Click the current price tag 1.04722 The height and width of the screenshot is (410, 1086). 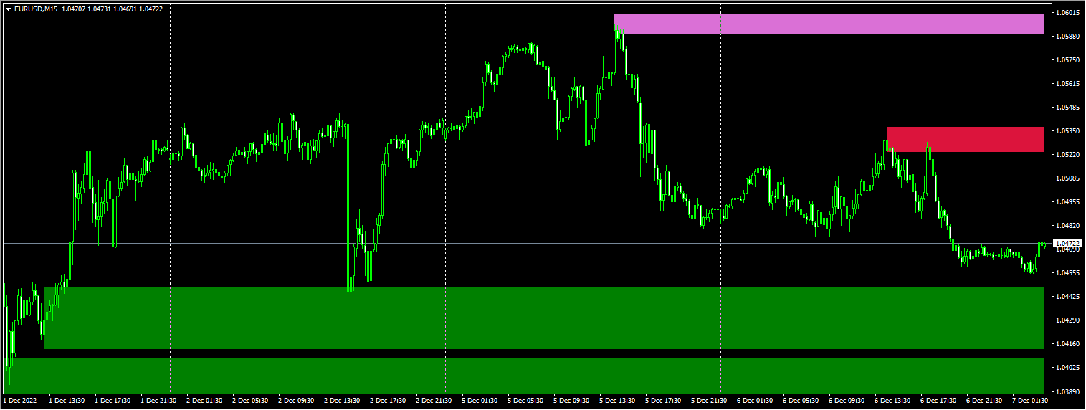pyautogui.click(x=1068, y=244)
